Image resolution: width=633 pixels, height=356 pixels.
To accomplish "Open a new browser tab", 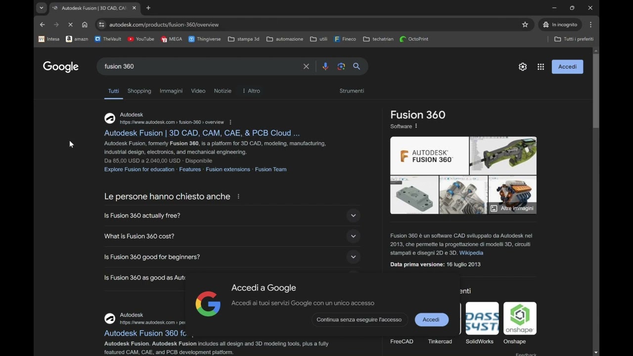I will tap(148, 8).
